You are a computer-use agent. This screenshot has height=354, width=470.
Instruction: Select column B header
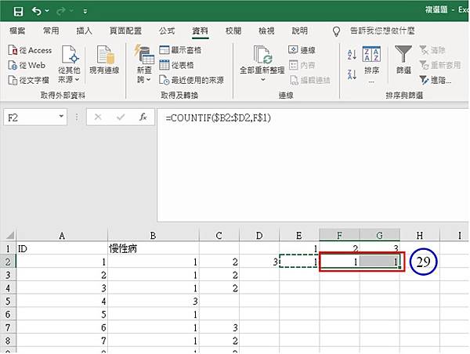(x=154, y=235)
